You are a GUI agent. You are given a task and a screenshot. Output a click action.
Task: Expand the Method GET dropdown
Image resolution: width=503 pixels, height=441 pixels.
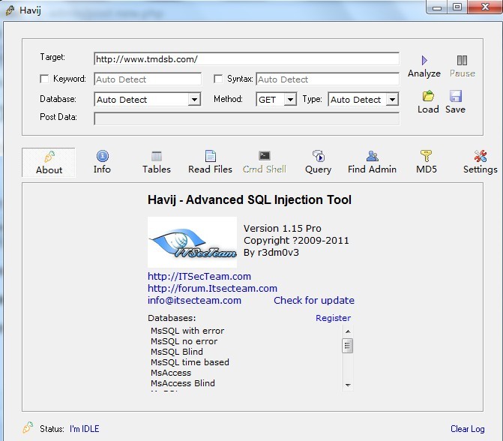coord(290,99)
